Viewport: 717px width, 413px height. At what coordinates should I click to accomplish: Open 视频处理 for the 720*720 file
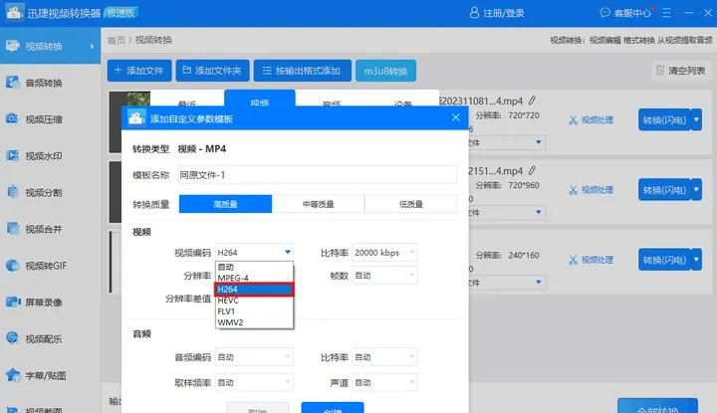591,120
